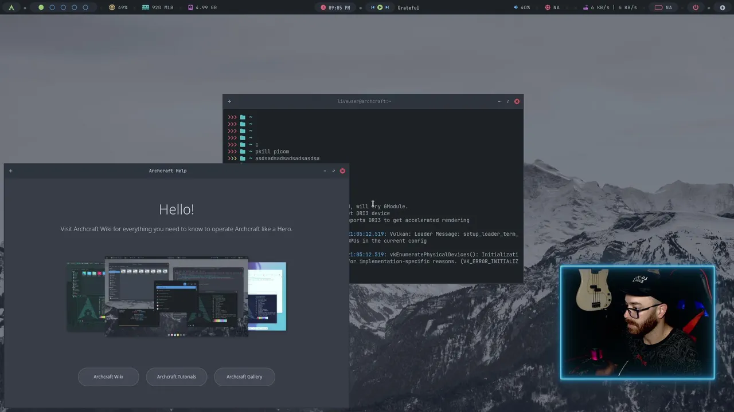Viewport: 734px width, 412px height.
Task: Open the power menu icon
Action: [x=696, y=7]
